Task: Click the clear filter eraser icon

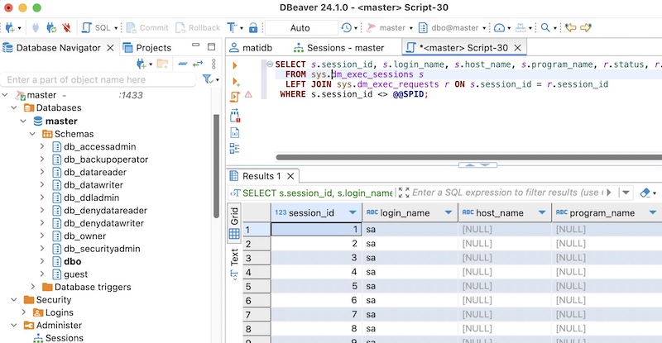Action: [x=645, y=193]
